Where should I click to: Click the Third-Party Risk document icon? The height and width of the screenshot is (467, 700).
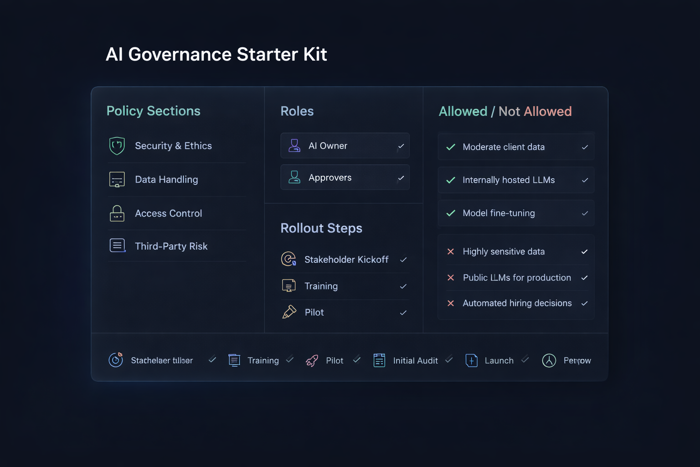117,246
